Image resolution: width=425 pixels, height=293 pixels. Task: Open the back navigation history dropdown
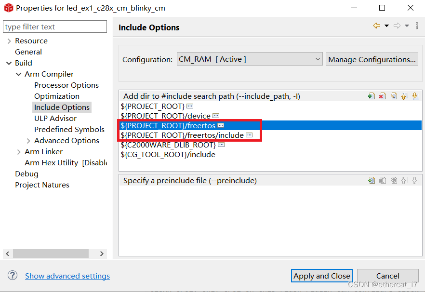[x=387, y=26]
